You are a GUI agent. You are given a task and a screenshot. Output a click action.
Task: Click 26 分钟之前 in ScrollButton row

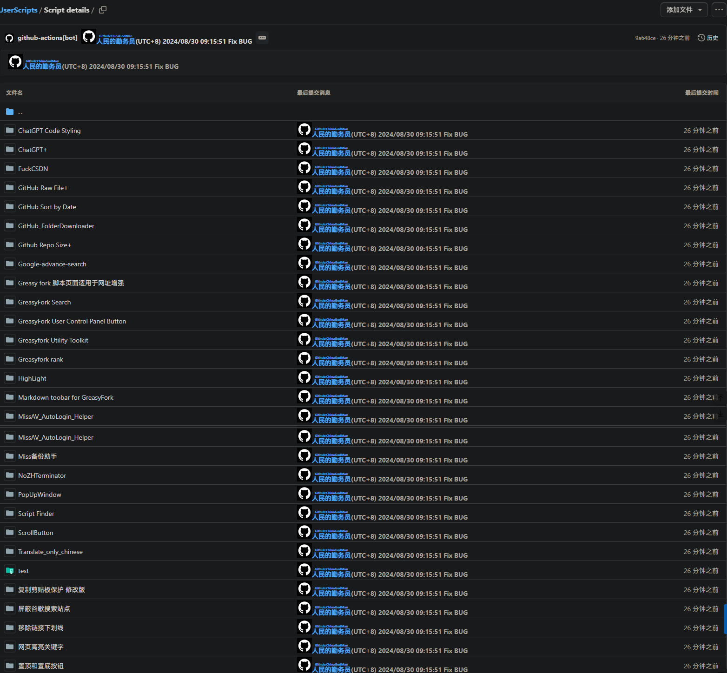coord(701,533)
